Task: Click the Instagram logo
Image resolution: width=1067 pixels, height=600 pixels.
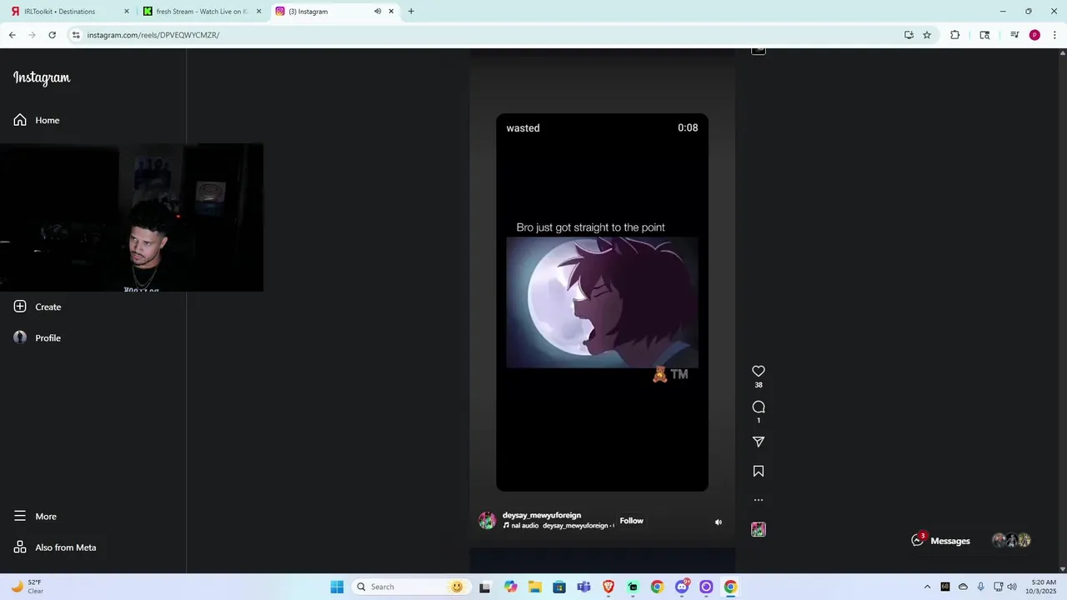Action: click(x=42, y=77)
